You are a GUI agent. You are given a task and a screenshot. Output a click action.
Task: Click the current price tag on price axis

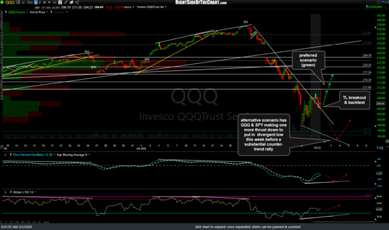380,103
